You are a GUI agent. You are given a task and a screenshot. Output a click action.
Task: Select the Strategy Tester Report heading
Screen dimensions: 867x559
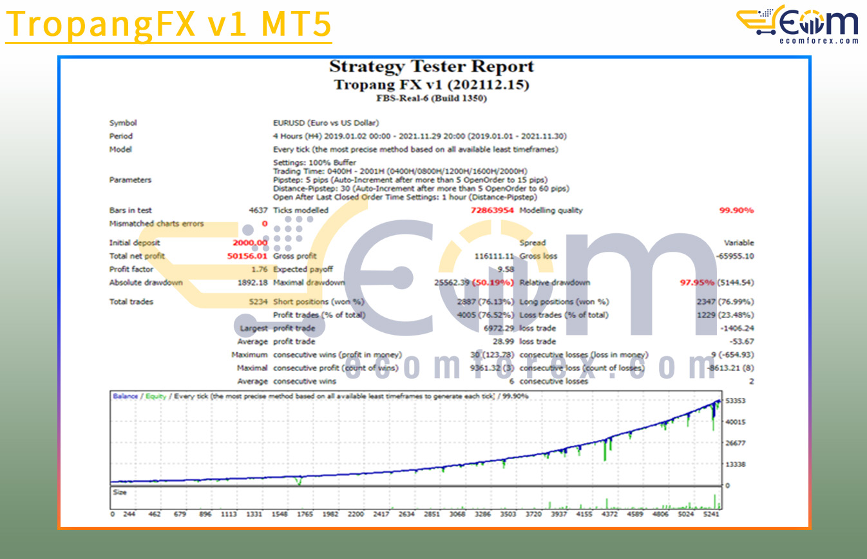coord(432,66)
